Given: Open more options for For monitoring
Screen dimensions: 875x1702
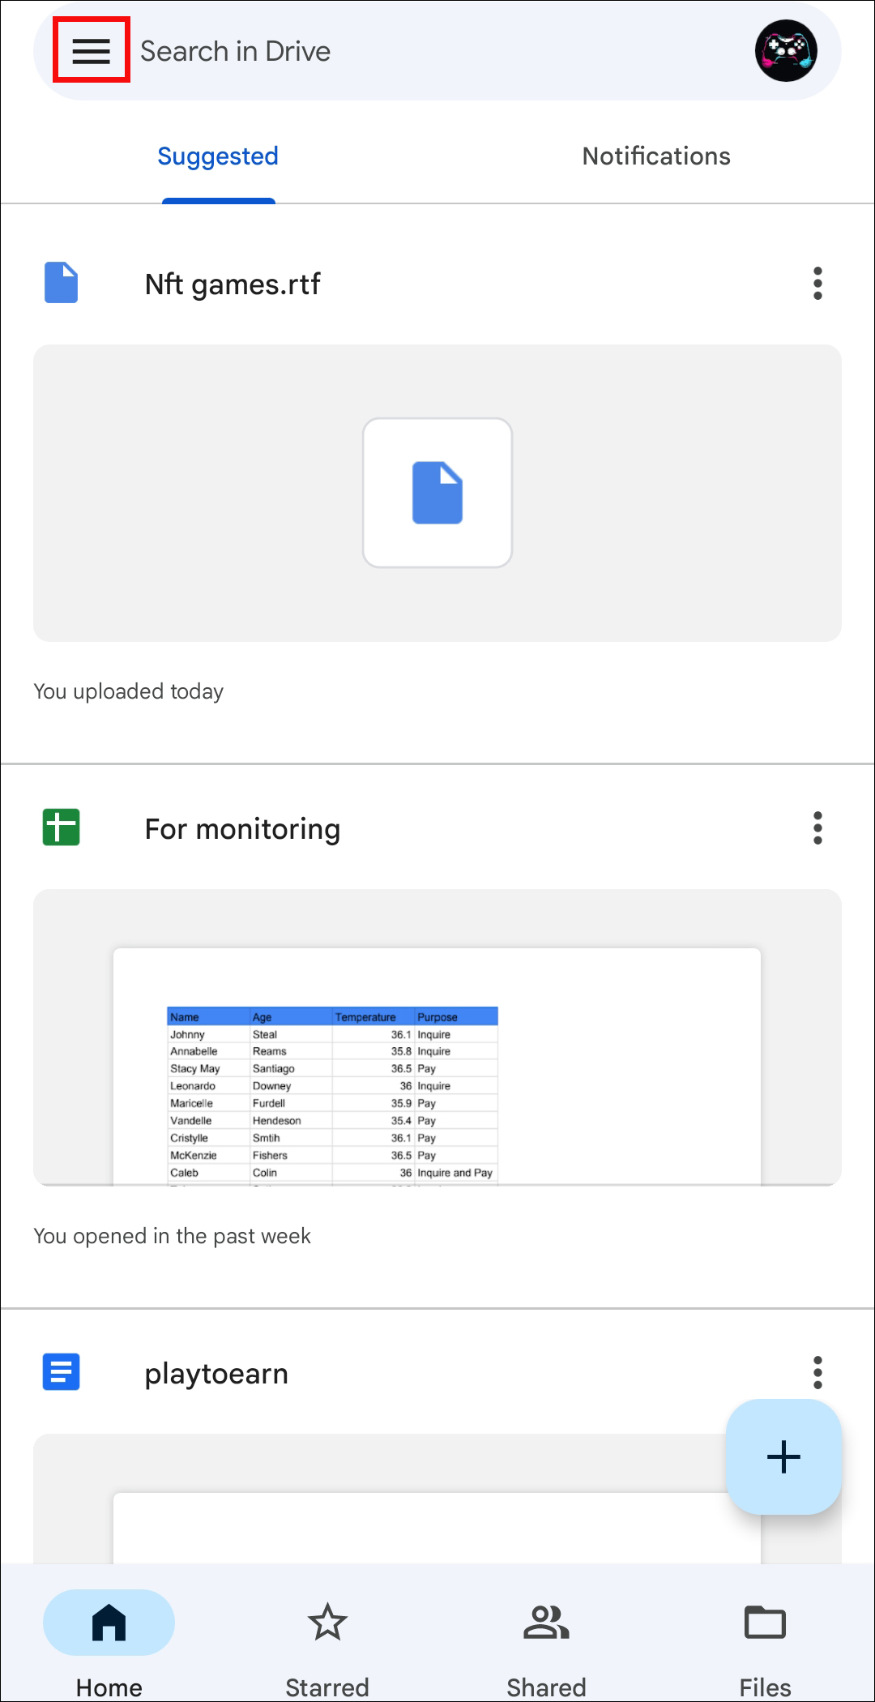Looking at the screenshot, I should pyautogui.click(x=817, y=828).
